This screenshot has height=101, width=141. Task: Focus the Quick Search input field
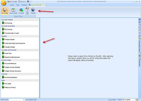(16, 100)
